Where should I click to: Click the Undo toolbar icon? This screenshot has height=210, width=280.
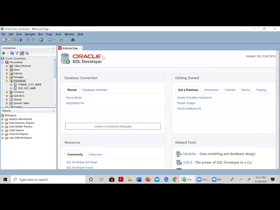28,40
